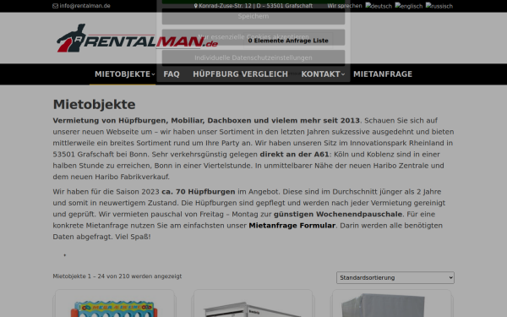Accept only essential cookies button
This screenshot has width=507, height=317.
click(253, 37)
